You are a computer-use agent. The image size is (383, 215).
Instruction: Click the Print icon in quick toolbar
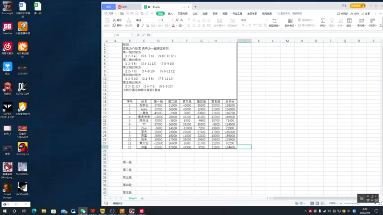point(132,14)
